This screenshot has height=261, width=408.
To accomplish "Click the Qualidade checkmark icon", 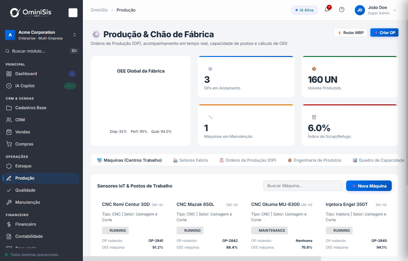I will (x=9, y=190).
